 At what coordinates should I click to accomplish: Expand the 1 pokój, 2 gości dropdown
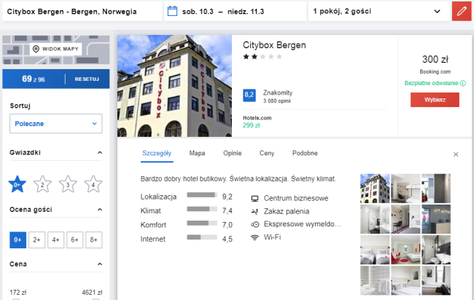tap(379, 12)
